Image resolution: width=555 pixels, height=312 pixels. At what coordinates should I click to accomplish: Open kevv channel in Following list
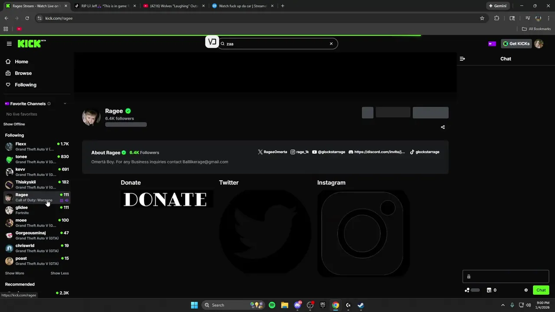pyautogui.click(x=36, y=172)
